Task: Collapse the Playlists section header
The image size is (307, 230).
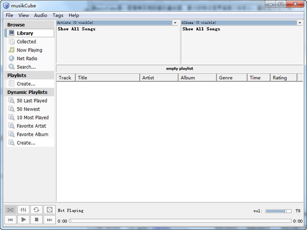Action: [29, 75]
